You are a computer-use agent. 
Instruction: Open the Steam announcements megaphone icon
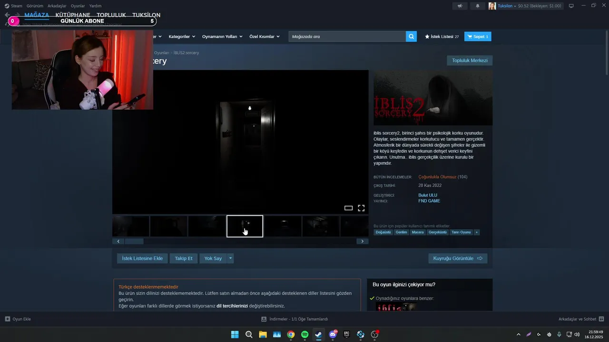click(460, 6)
